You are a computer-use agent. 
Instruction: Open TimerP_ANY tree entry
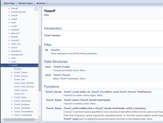(x=19, y=79)
